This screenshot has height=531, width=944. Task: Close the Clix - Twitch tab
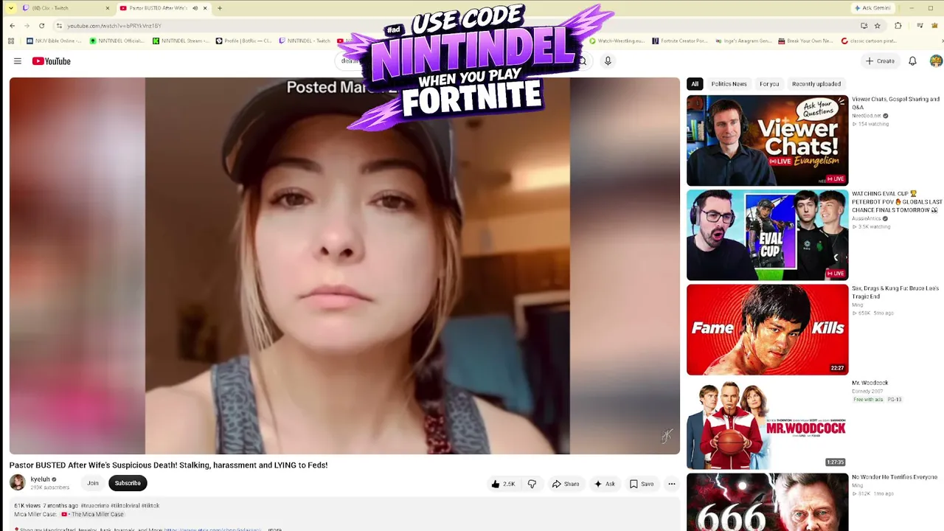(x=107, y=8)
